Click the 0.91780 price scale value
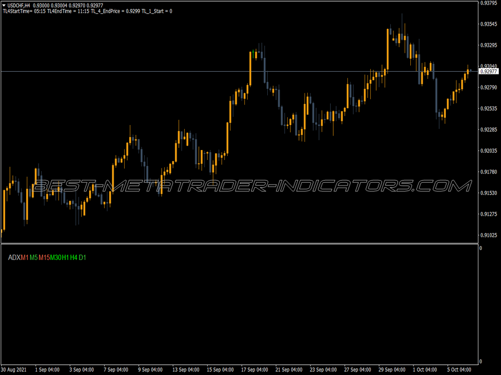Image resolution: width=501 pixels, height=375 pixels. [489, 172]
